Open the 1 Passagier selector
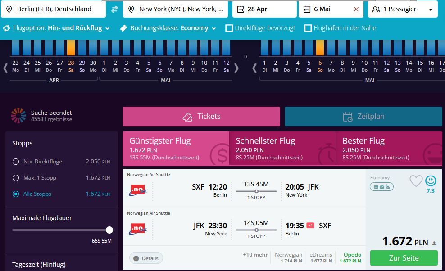 pyautogui.click(x=403, y=9)
